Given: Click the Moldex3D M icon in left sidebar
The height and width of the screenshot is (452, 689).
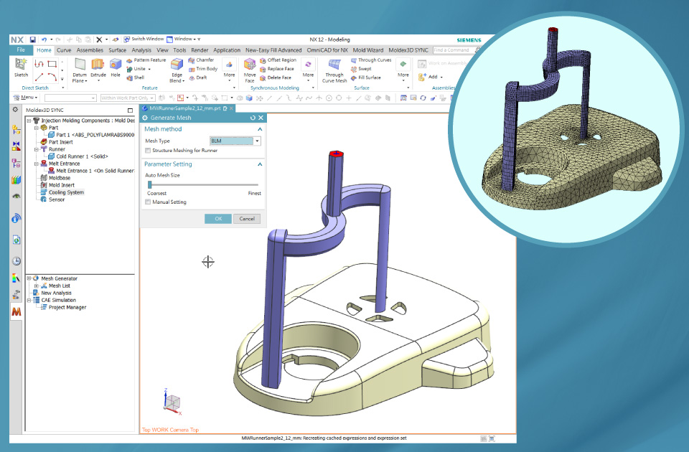Looking at the screenshot, I should (17, 311).
